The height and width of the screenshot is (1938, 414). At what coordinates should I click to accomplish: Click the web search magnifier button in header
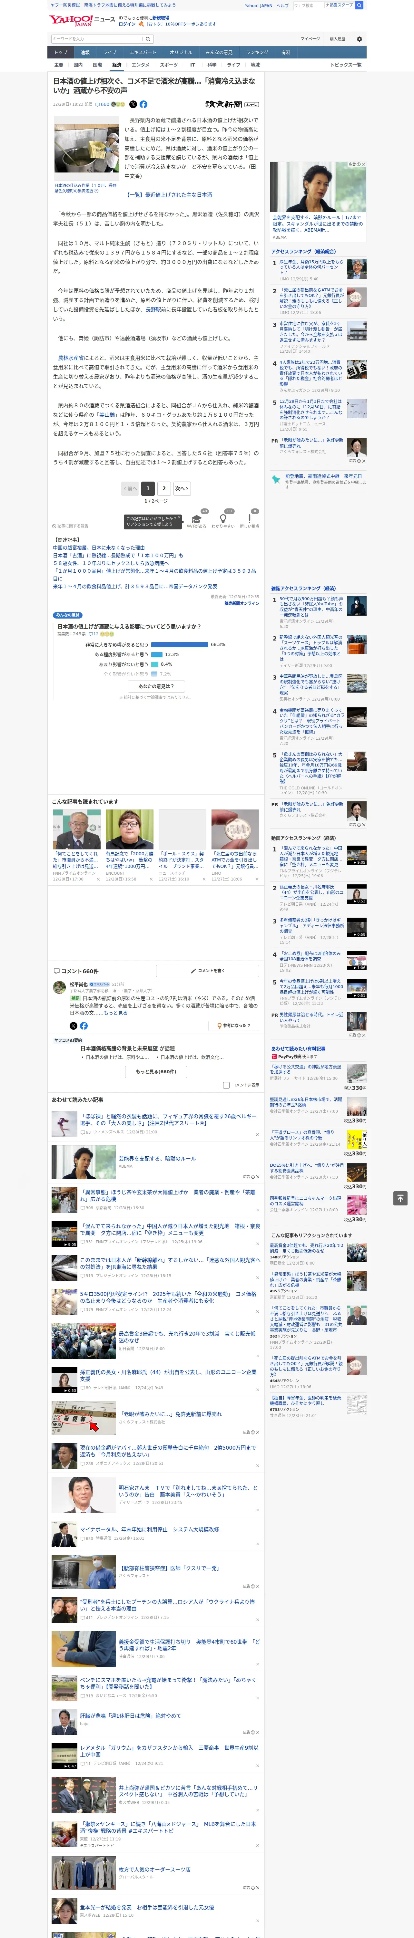tap(359, 5)
